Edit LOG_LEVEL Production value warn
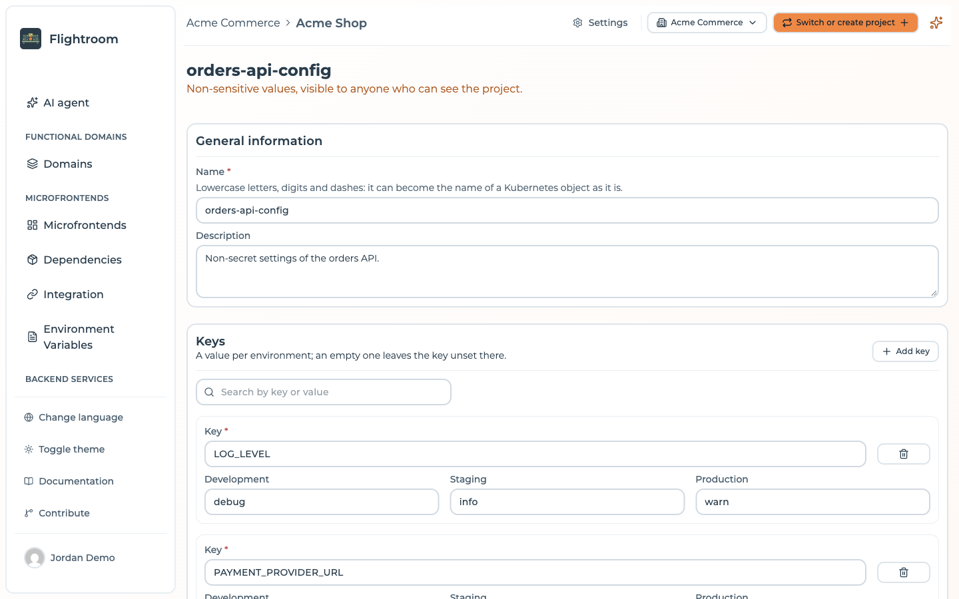The image size is (959, 599). point(812,502)
